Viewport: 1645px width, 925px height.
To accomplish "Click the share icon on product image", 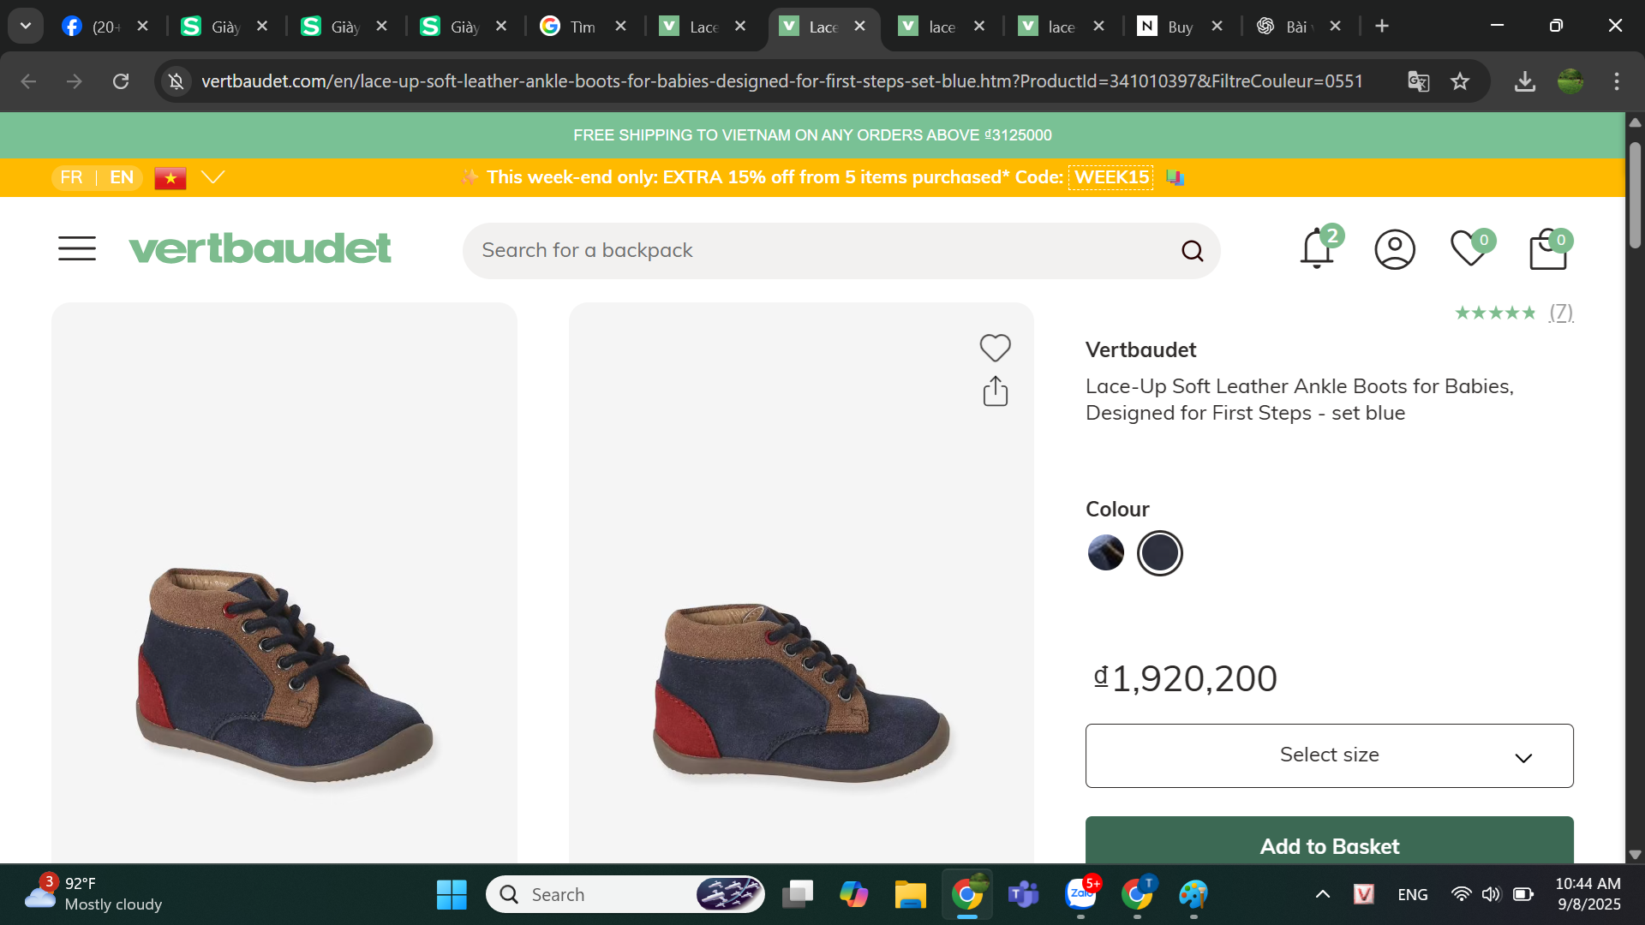I will pos(995,391).
